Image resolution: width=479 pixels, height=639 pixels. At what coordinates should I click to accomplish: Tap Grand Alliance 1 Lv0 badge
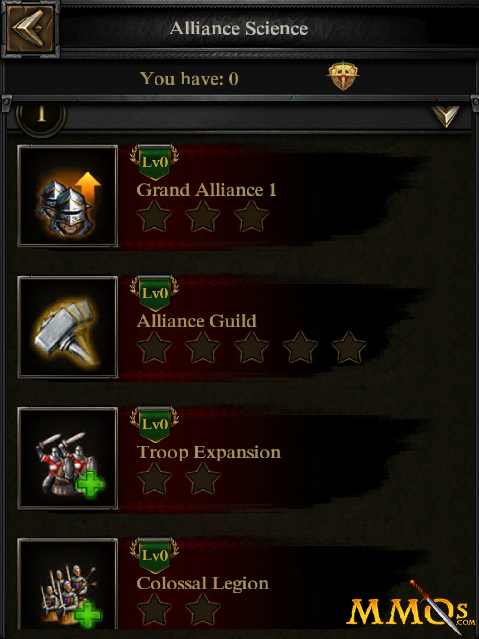pyautogui.click(x=155, y=162)
